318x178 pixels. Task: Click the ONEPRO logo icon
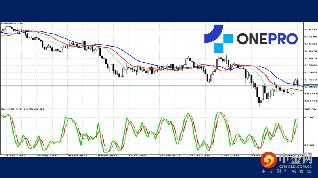(219, 38)
